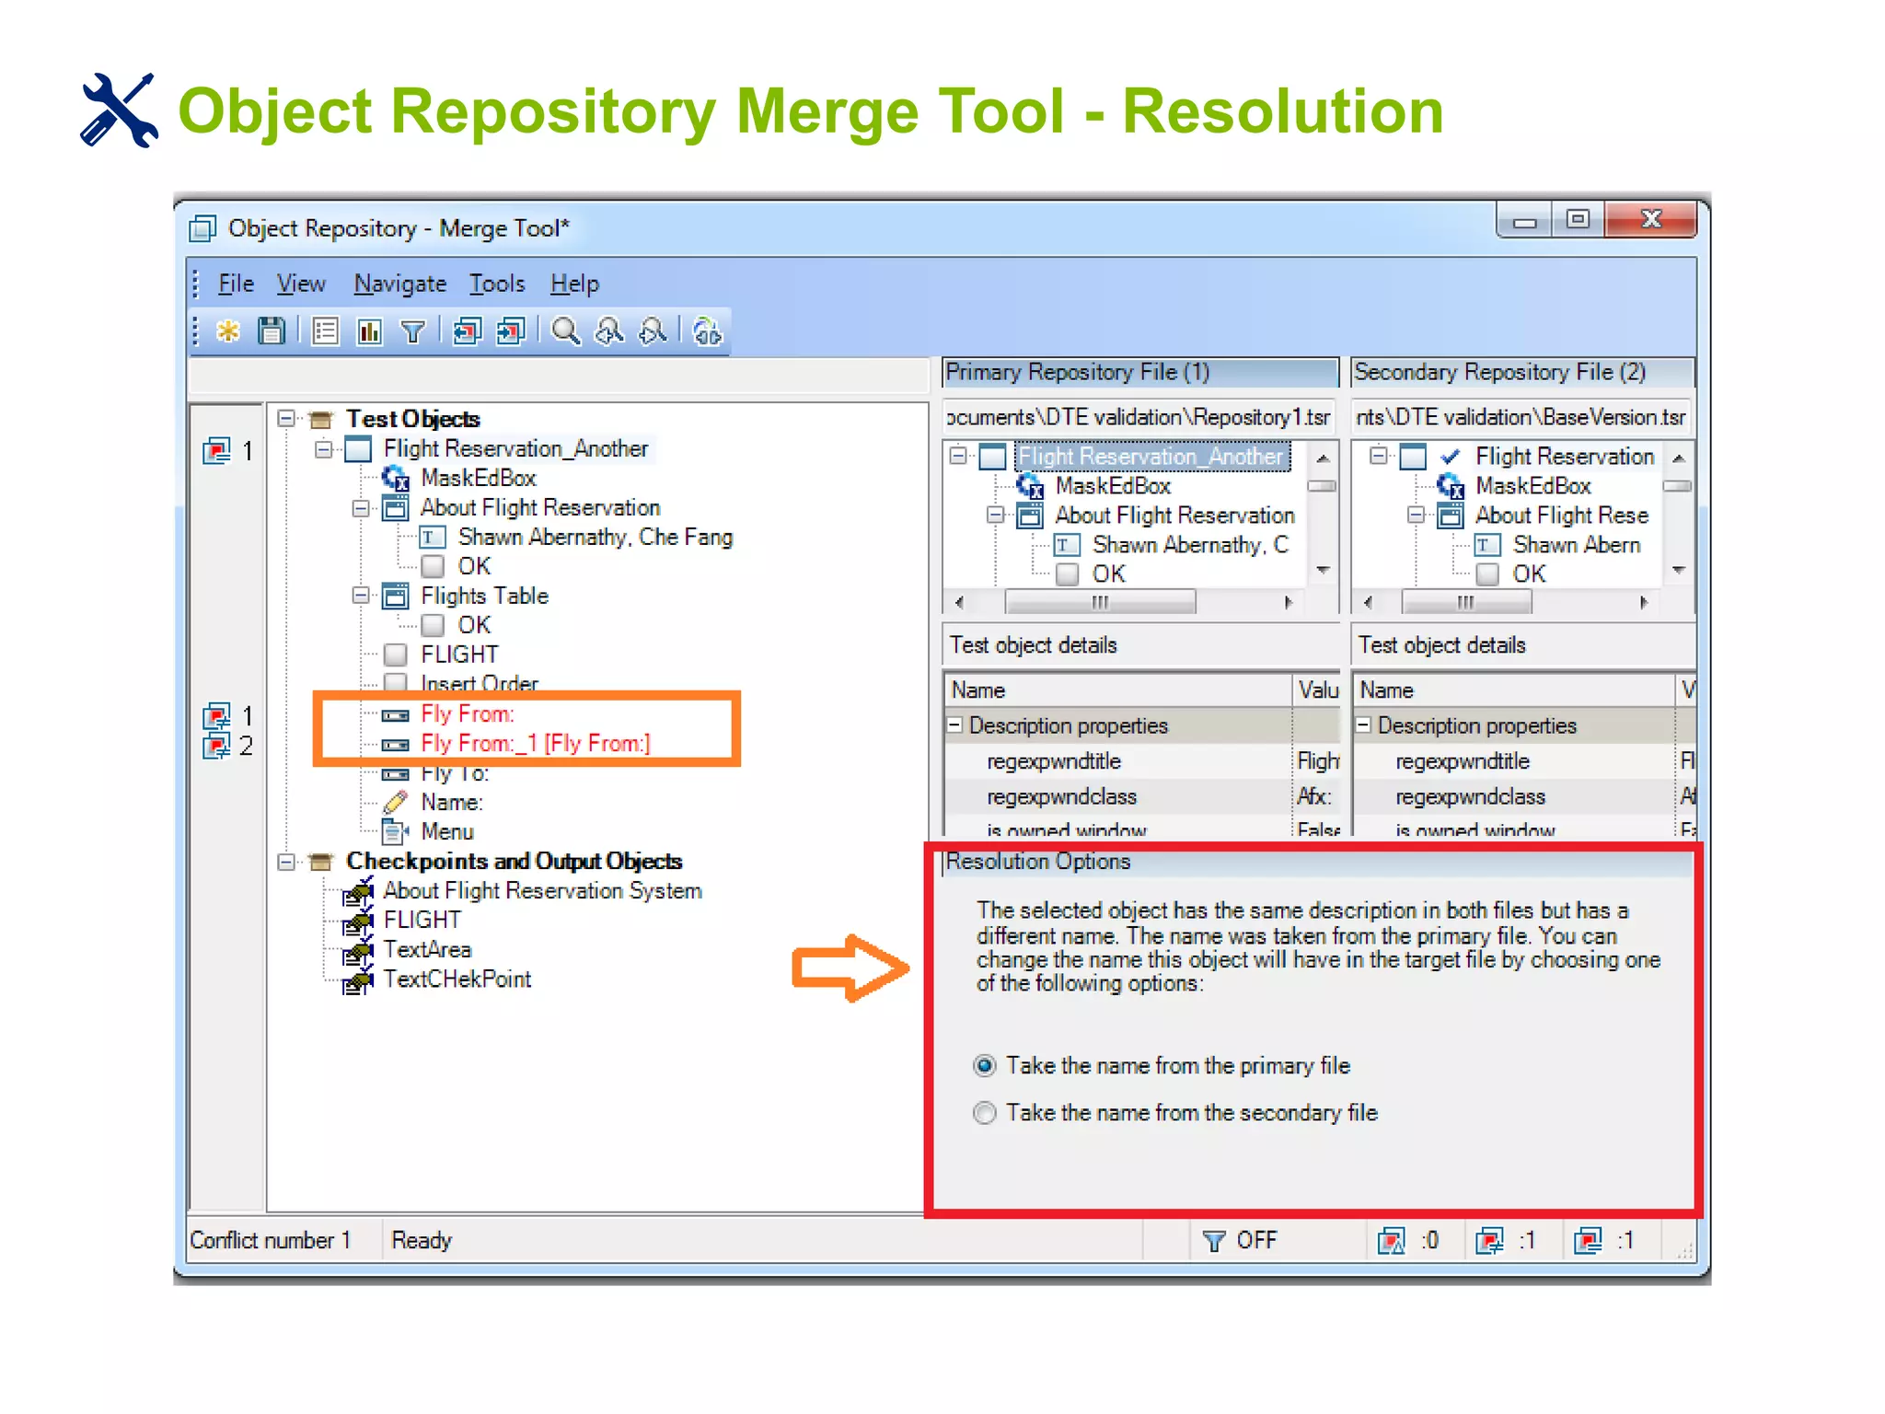Select the red Fly From: object
The height and width of the screenshot is (1414, 1885).
click(468, 713)
